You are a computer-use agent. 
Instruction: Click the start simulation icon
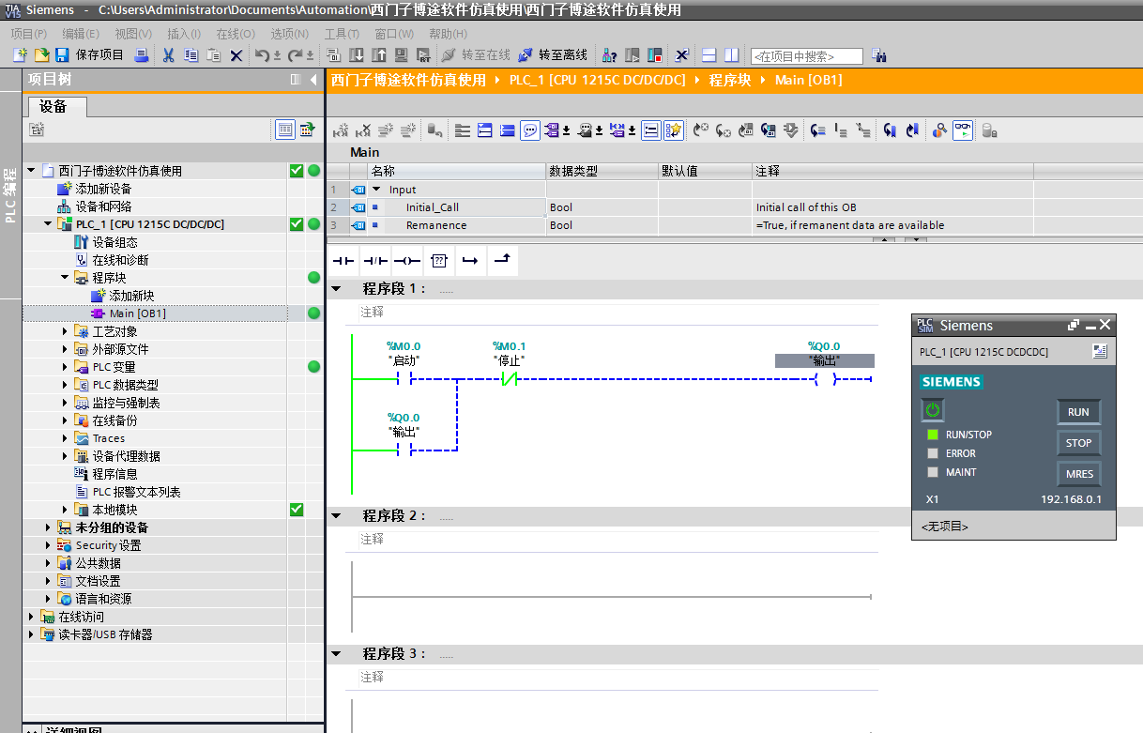point(402,55)
